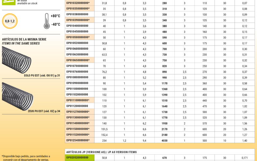Select item code OP011000000000
The width and height of the screenshot is (257, 161).
[x=77, y=89]
